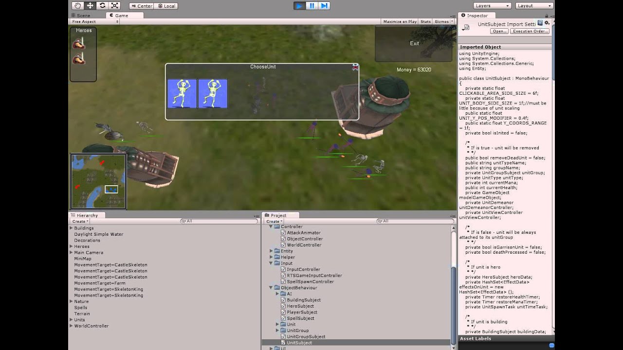623x350 pixels.
Task: Select the HeroSubject script icon
Action: click(x=283, y=306)
